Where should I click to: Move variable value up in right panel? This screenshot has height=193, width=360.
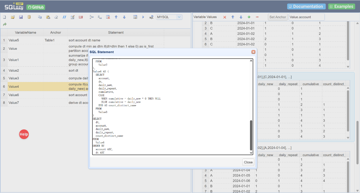point(233,17)
